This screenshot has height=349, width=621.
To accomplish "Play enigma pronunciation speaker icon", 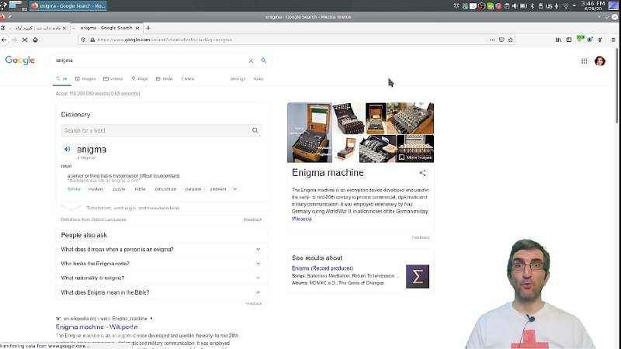I will (68, 149).
